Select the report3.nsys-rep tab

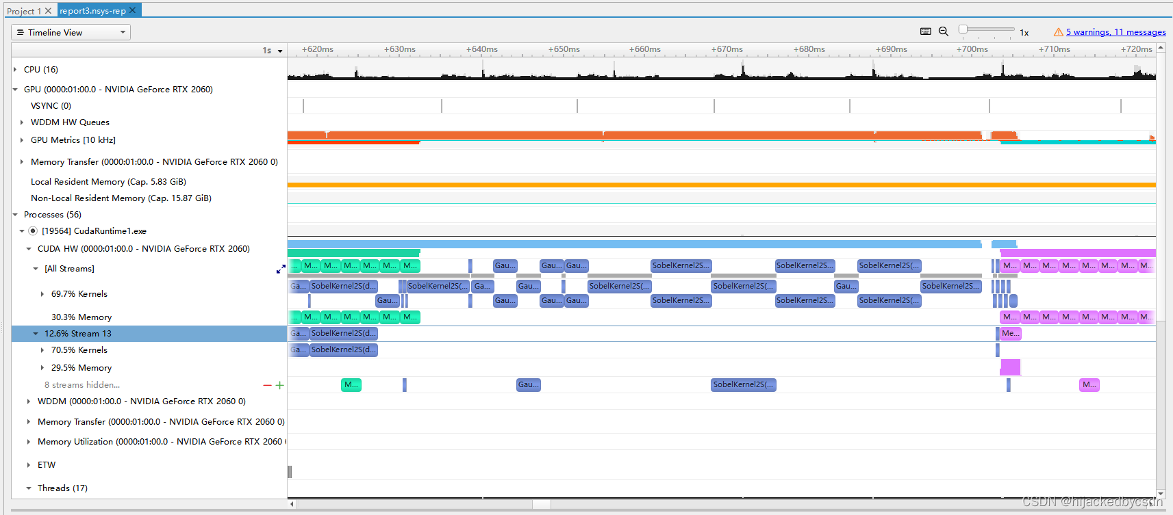(x=92, y=10)
